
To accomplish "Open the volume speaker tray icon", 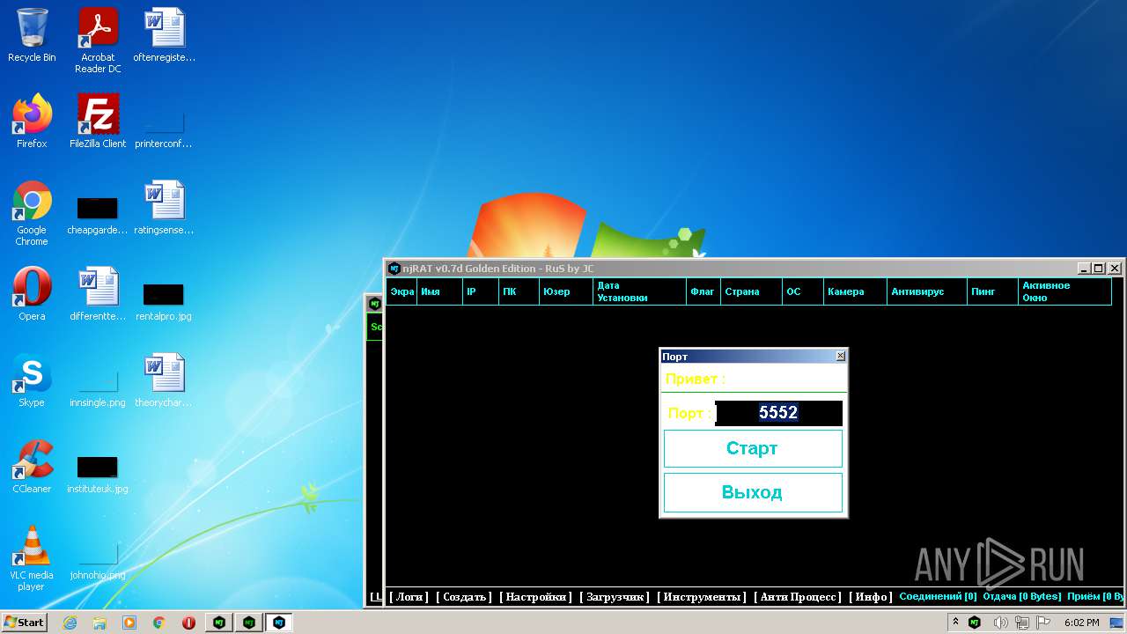I will [x=1000, y=623].
